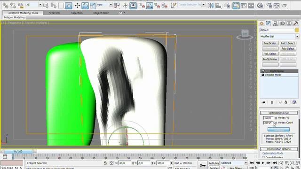
Task: Toggle Percent Snap
Action: tap(157, 5)
